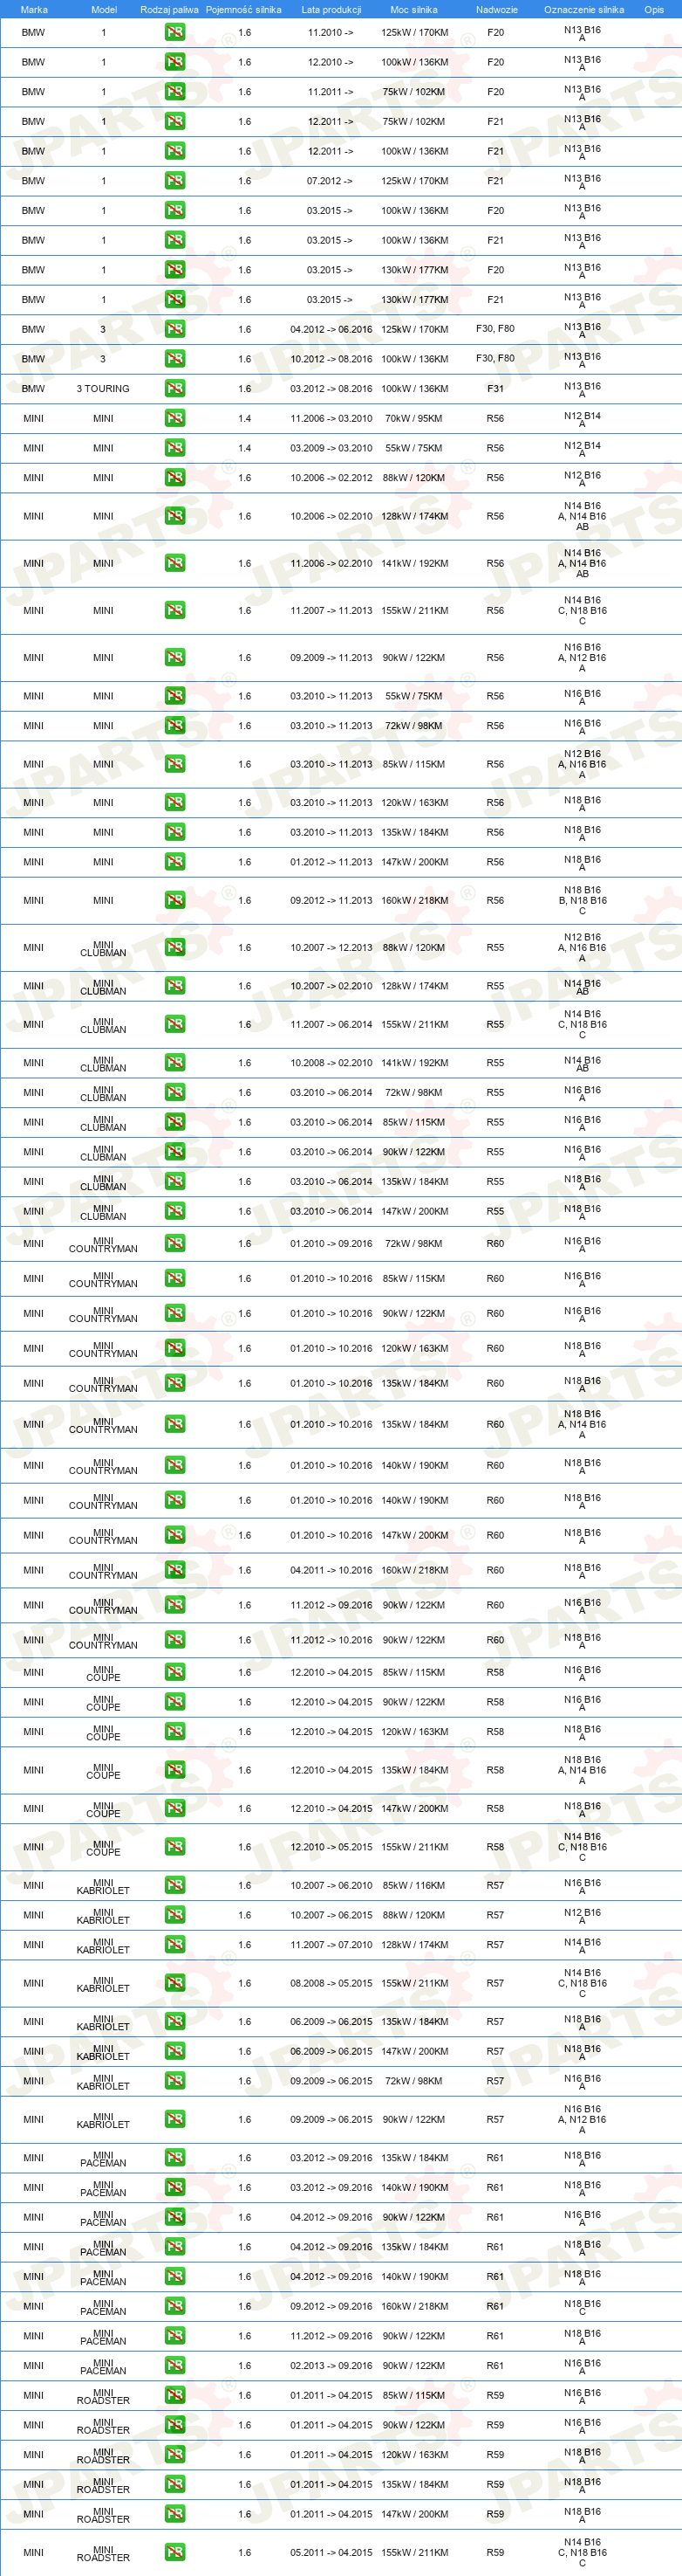Select the '08.2008 -> 05.2015' Kabriolet date cell

pyautogui.click(x=331, y=1984)
